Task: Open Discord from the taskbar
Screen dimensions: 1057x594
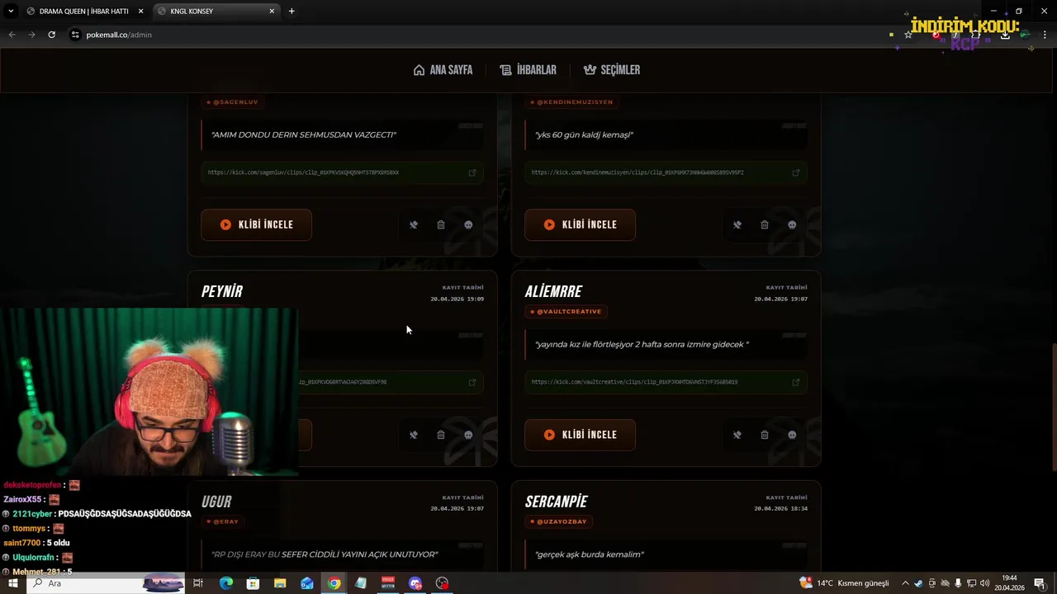Action: 415,583
